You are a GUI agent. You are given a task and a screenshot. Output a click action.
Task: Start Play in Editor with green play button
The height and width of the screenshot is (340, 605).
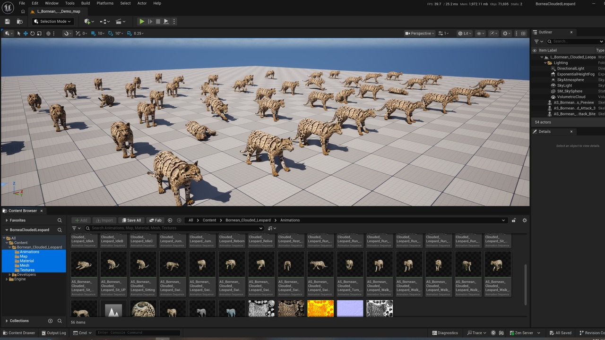point(141,21)
